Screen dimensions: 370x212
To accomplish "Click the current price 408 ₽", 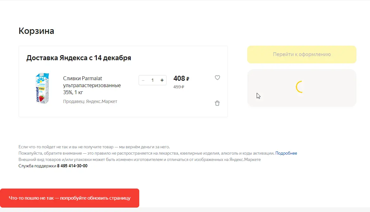I will [181, 79].
